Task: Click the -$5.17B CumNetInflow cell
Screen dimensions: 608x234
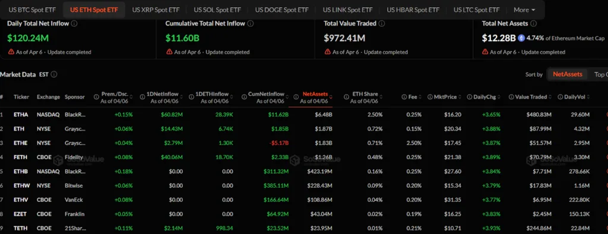Action: pos(279,143)
